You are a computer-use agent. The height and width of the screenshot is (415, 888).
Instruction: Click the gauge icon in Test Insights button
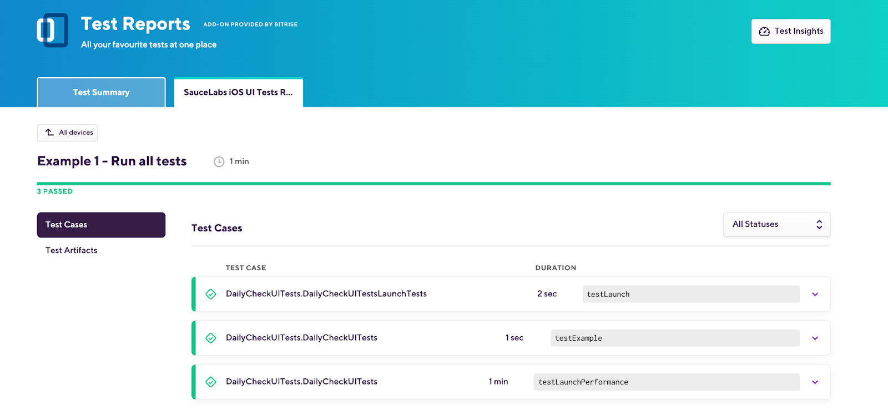tap(764, 32)
